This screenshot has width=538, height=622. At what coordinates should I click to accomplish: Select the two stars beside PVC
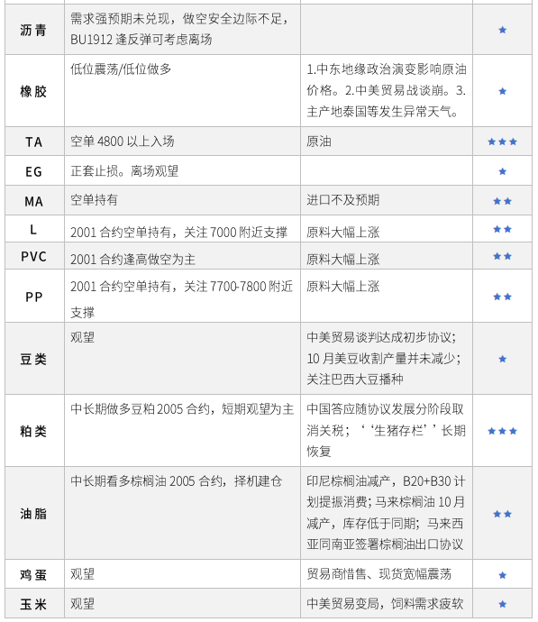click(x=502, y=256)
